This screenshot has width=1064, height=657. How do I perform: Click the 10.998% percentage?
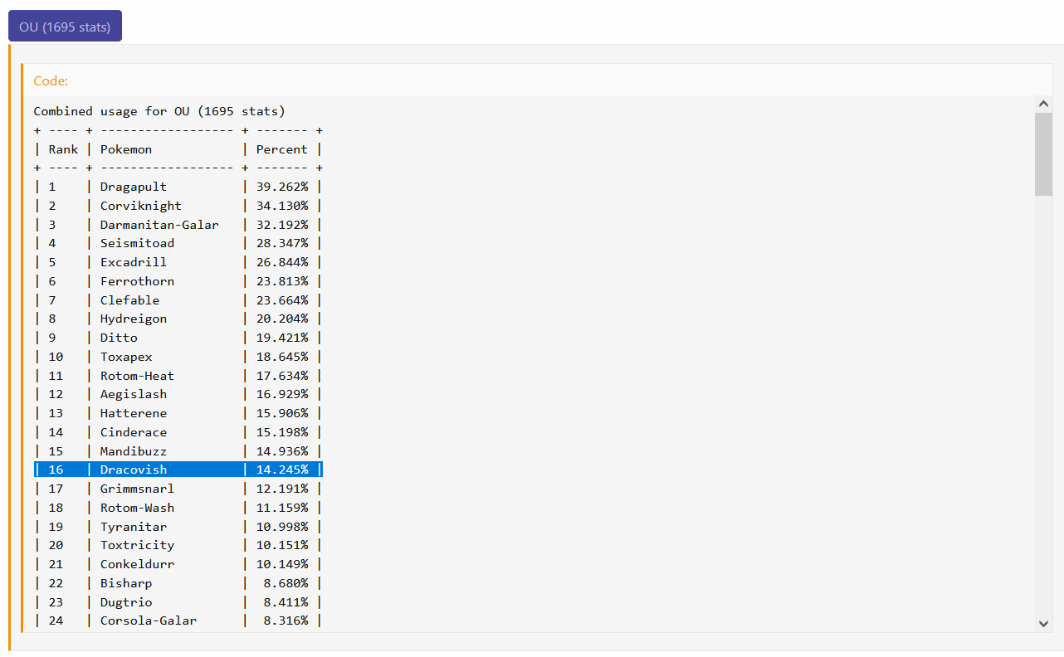tap(282, 527)
